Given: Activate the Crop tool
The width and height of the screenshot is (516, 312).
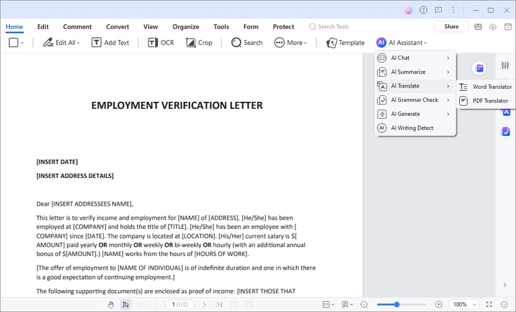Looking at the screenshot, I should [x=199, y=43].
